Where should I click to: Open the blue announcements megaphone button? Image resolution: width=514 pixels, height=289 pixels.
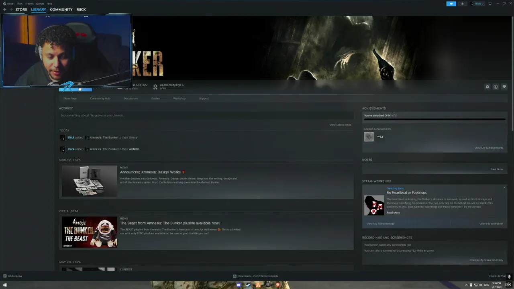coord(451,4)
